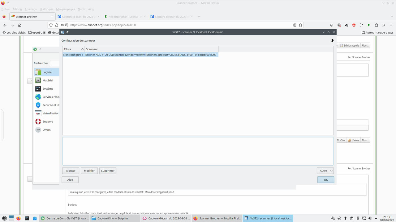The image size is (396, 222).
Task: Click the Scanneur column header
Action: point(152,49)
